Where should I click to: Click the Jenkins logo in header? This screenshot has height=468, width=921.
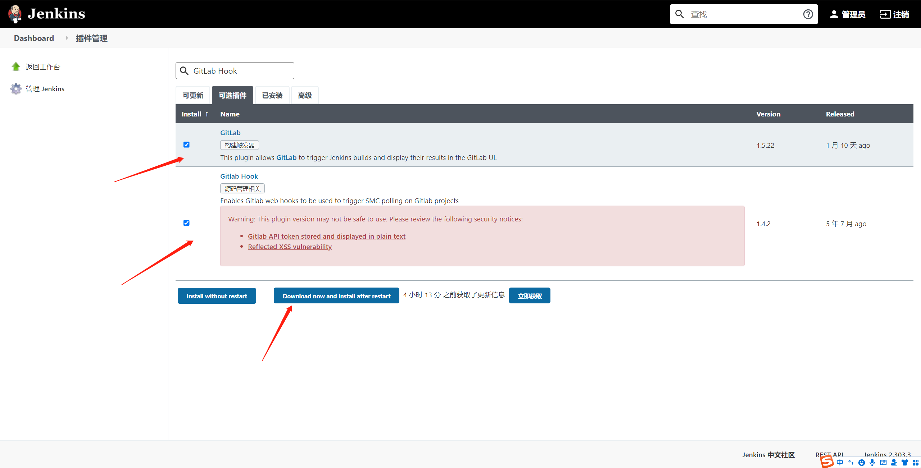coord(15,14)
